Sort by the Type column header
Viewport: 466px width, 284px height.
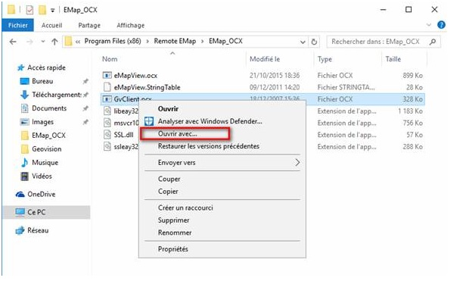pos(325,59)
